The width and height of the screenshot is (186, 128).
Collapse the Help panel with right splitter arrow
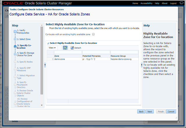[142, 65]
